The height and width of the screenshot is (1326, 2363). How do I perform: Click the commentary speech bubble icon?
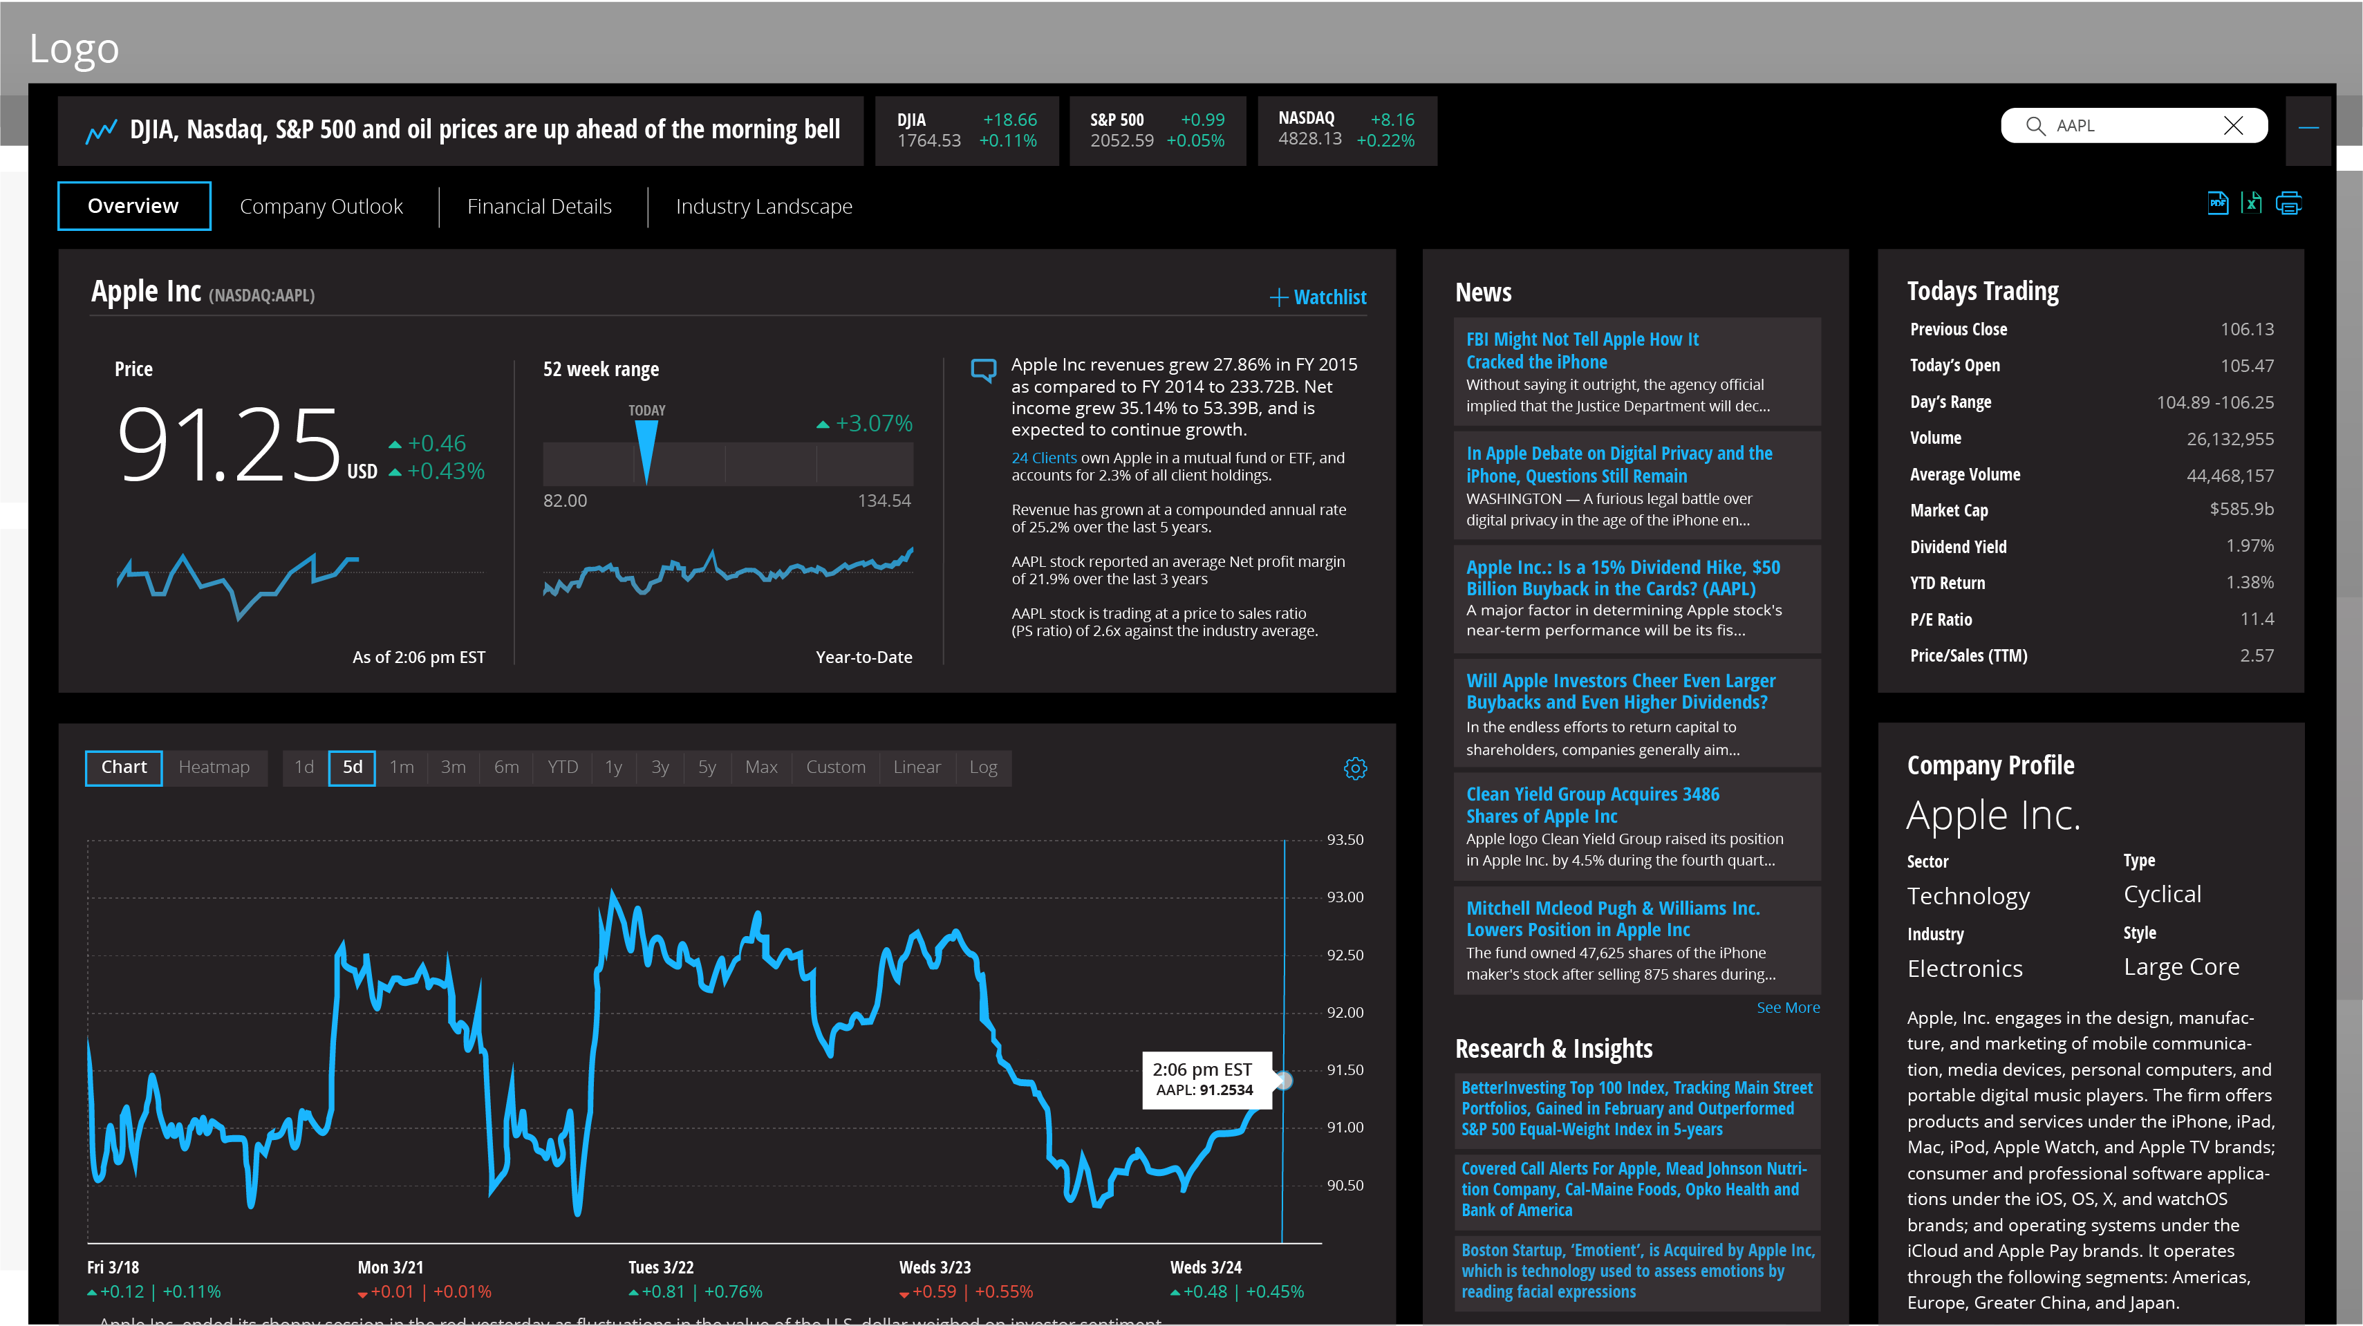tap(983, 370)
